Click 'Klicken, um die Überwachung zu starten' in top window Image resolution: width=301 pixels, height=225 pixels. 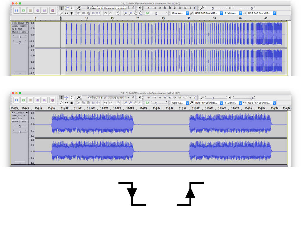108,8
